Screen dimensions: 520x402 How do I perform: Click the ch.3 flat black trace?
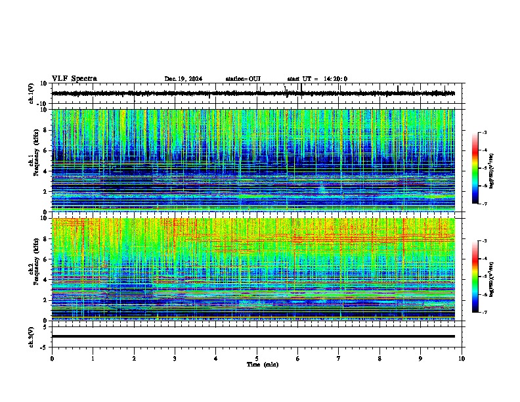tap(253, 336)
